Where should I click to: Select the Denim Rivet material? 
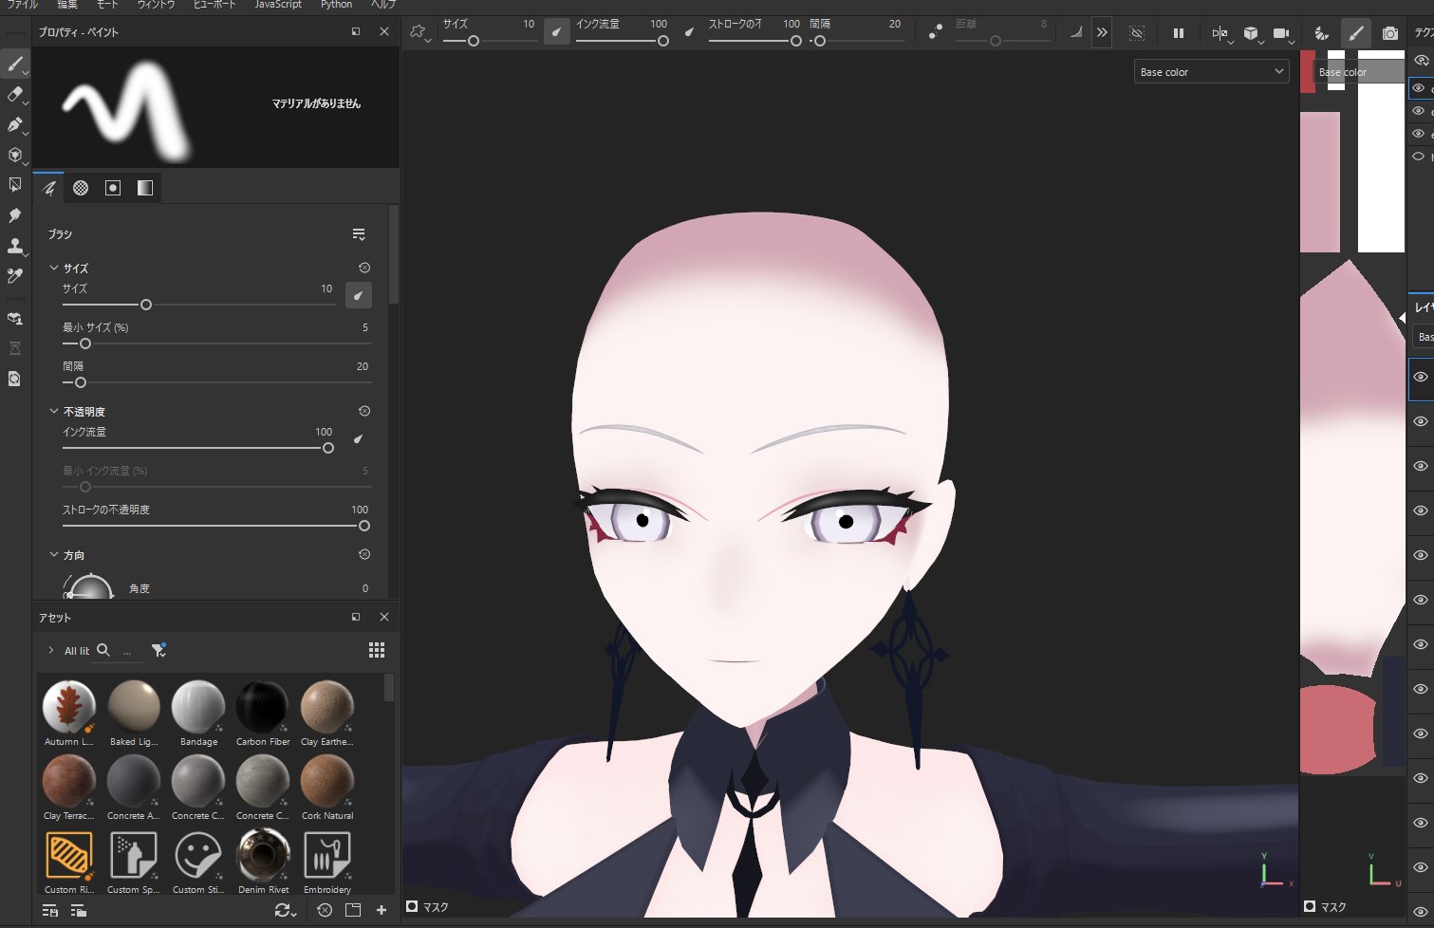(263, 861)
